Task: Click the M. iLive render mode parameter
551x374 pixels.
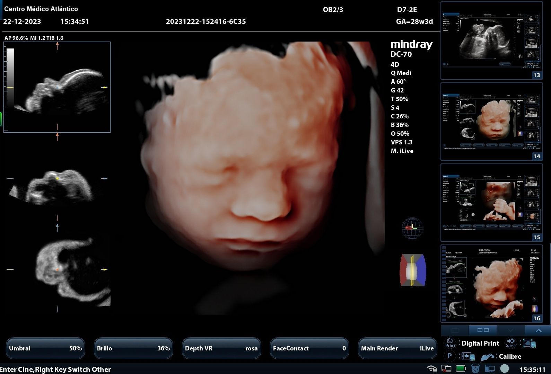Action: coord(402,151)
